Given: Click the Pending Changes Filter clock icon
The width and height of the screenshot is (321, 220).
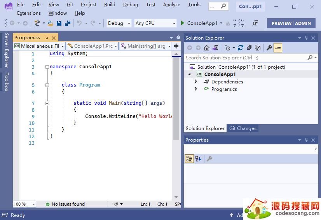Looking at the screenshot, I should coord(227,48).
